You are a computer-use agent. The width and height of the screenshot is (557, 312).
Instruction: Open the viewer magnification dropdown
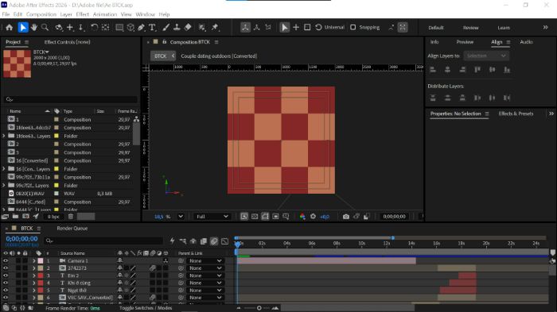181,216
